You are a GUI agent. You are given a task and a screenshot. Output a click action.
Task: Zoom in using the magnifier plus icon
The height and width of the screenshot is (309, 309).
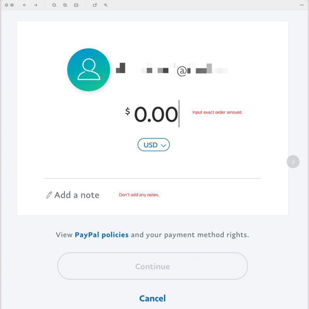(65, 5)
